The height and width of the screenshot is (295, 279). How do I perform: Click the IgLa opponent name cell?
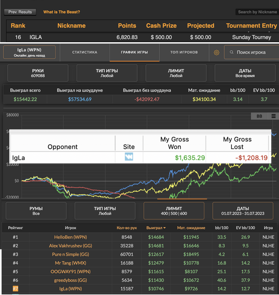19,158
